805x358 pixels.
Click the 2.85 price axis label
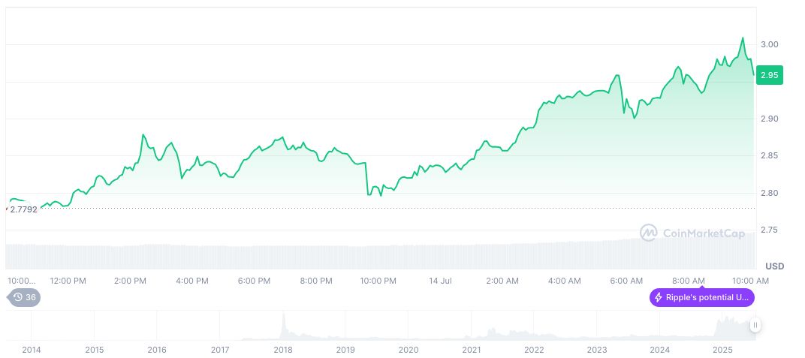[x=769, y=156]
